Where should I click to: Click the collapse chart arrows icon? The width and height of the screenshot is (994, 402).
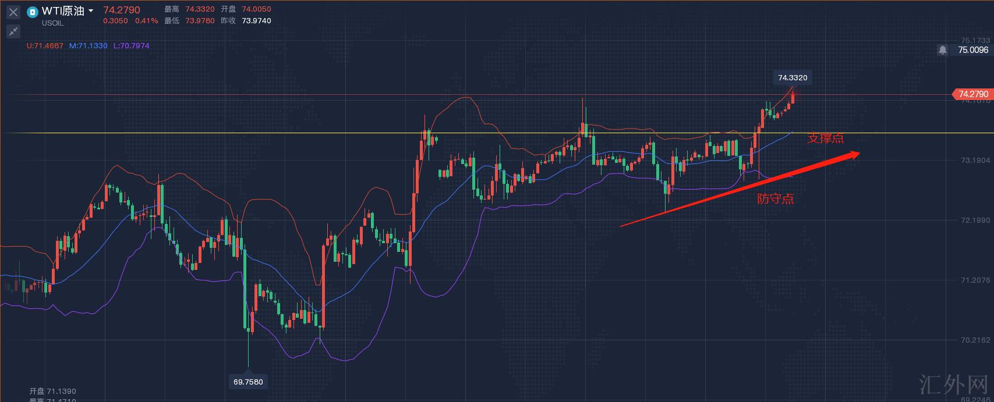(13, 31)
